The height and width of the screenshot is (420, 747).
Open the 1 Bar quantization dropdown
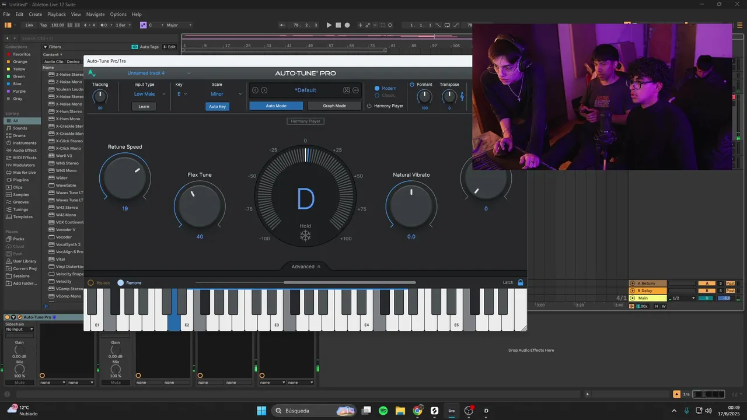tap(123, 25)
